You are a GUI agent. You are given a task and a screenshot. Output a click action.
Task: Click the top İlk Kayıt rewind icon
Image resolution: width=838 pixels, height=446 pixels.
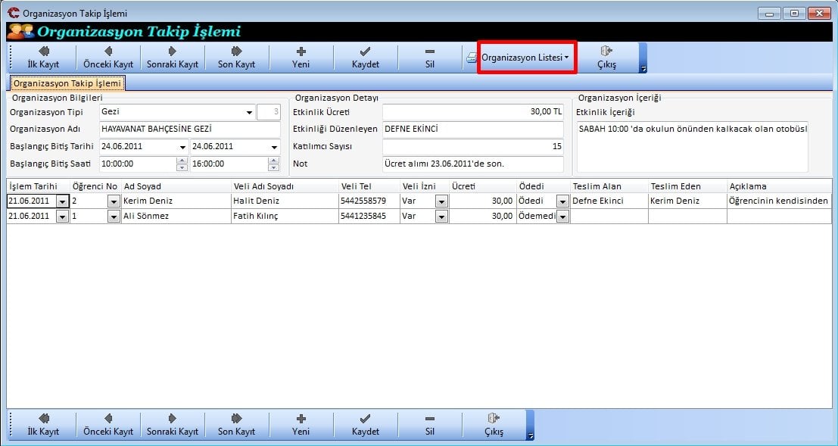click(43, 51)
